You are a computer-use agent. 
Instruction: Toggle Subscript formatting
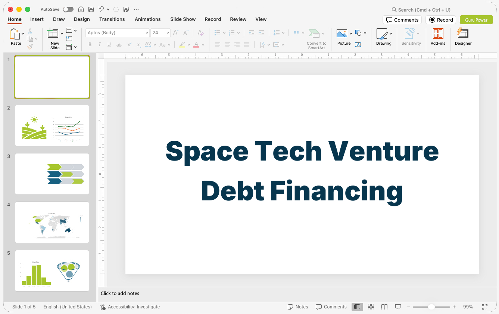(x=139, y=45)
